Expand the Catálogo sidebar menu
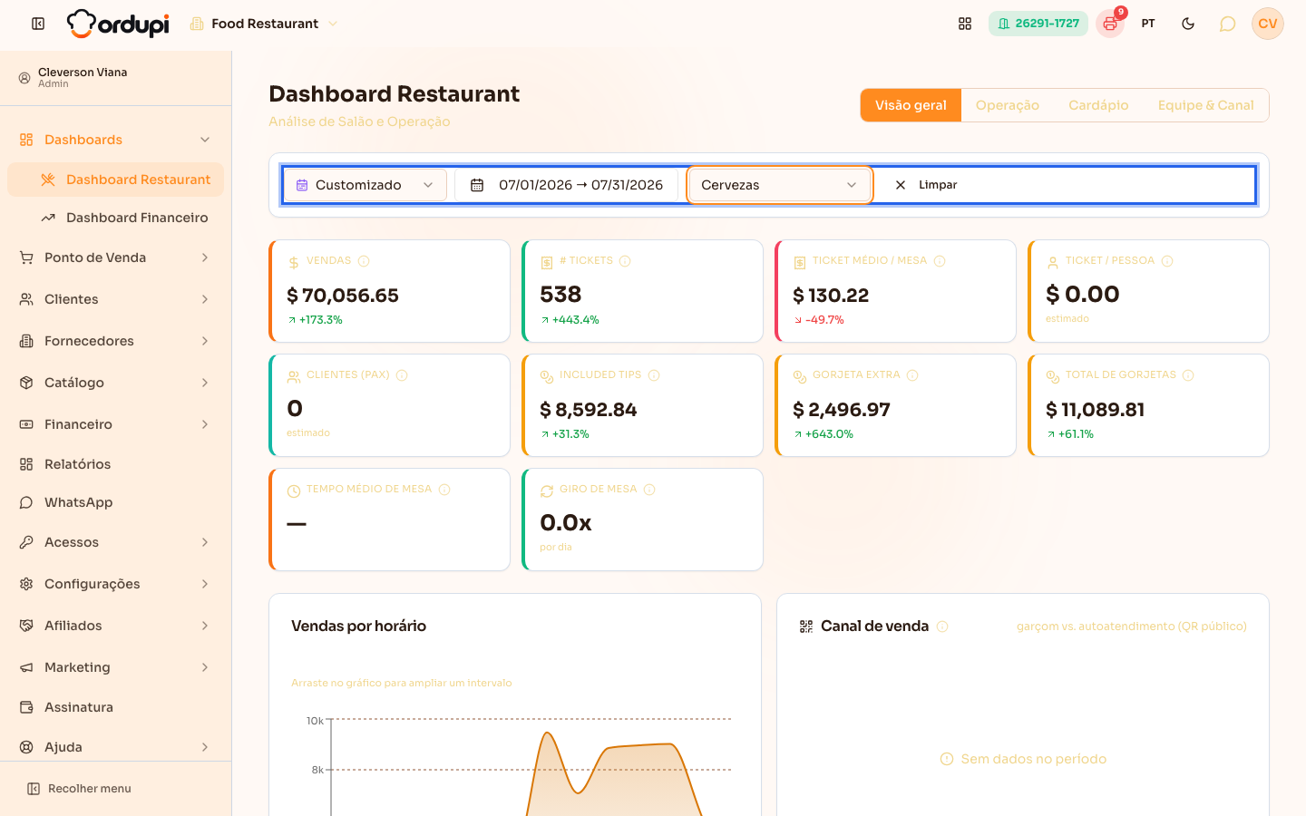This screenshot has height=816, width=1306. click(x=115, y=383)
